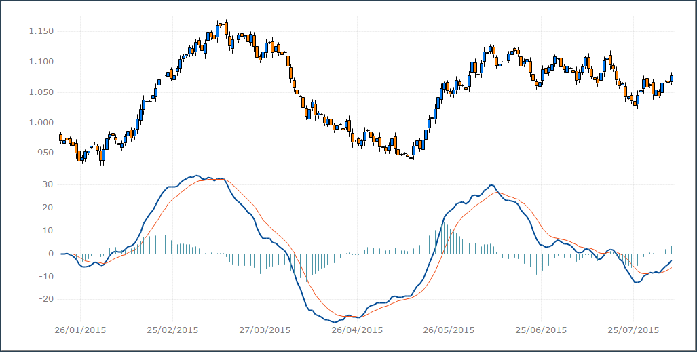
Task: Select the 25/02/2015 date label
Action: point(172,330)
